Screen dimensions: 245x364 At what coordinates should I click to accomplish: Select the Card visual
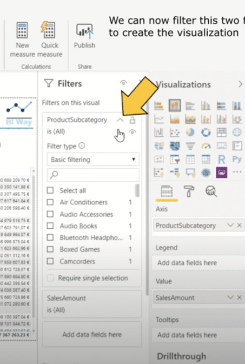(221, 146)
